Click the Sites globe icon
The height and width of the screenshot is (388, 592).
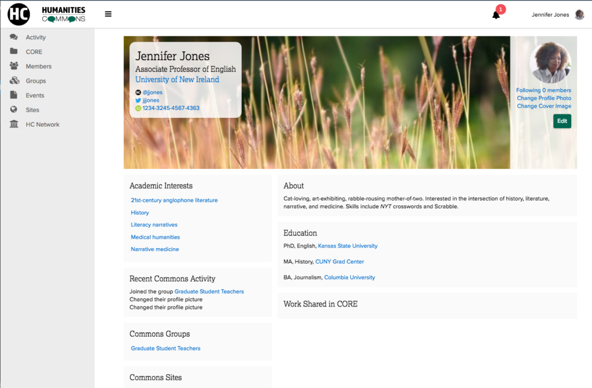coord(14,110)
